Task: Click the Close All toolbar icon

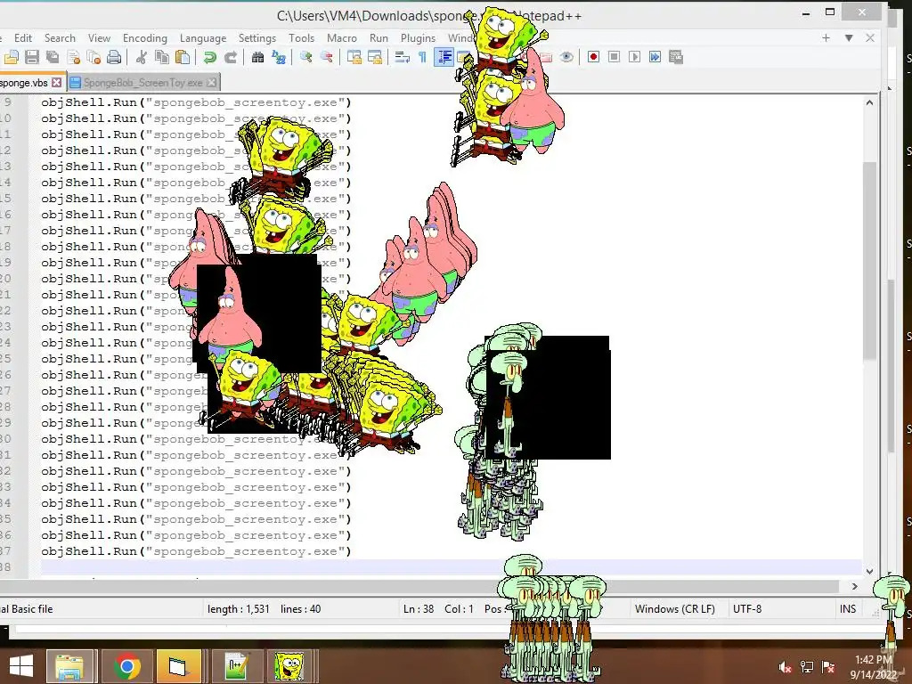Action: tap(94, 57)
